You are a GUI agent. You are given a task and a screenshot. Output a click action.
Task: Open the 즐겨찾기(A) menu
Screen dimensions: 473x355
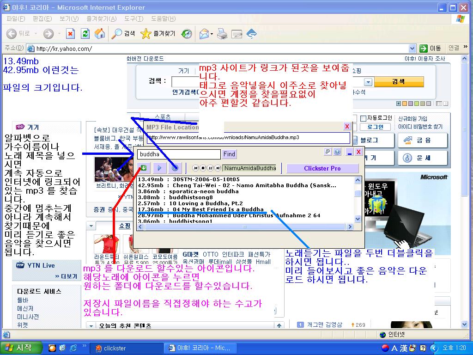(x=101, y=18)
